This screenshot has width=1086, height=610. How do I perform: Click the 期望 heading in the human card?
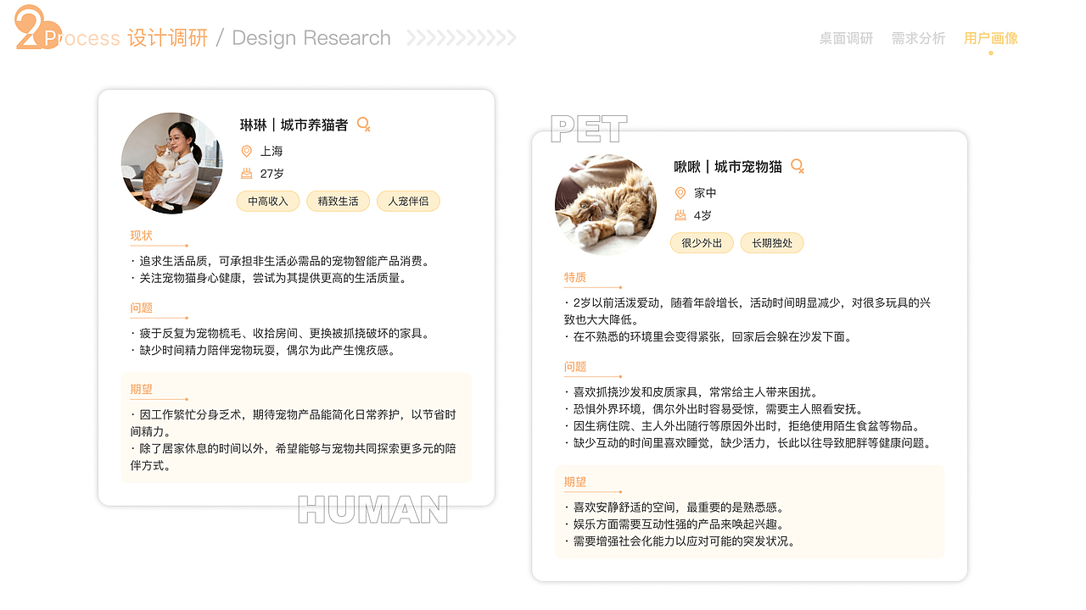(142, 390)
